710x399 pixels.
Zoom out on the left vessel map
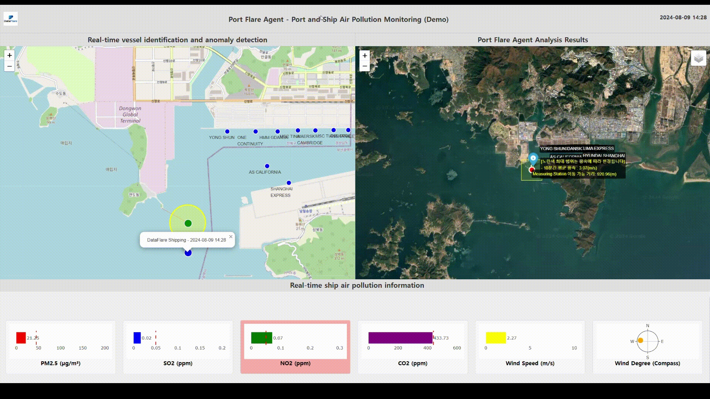pyautogui.click(x=10, y=66)
